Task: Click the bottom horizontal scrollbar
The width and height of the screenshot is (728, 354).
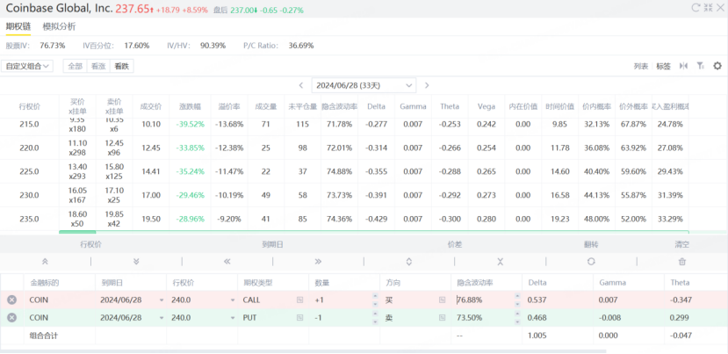Action: pyautogui.click(x=303, y=351)
